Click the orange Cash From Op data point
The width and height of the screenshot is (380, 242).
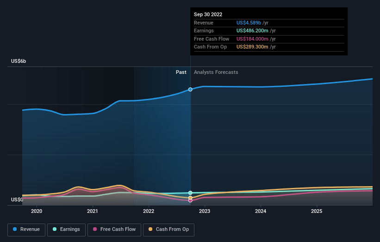[190, 198]
